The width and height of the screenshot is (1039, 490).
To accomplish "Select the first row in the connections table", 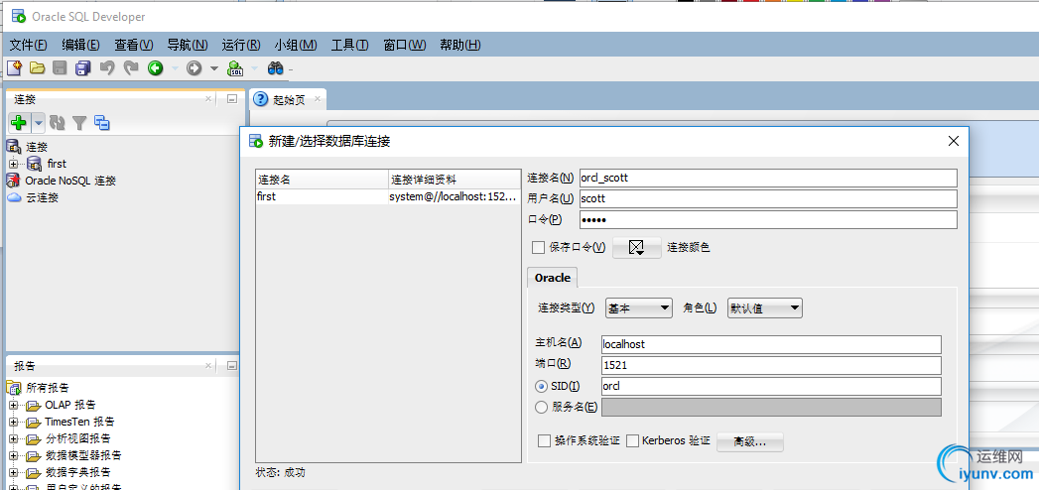I will 388,196.
